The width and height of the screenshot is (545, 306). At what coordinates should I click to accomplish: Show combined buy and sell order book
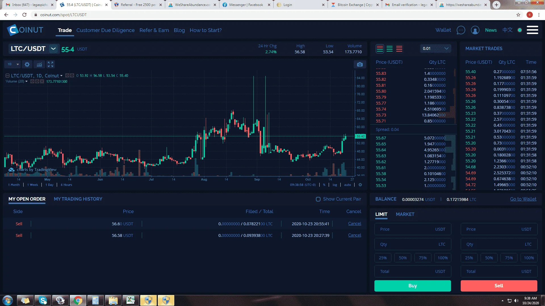pyautogui.click(x=380, y=49)
